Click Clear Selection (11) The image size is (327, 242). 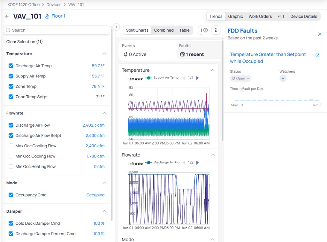[24, 42]
